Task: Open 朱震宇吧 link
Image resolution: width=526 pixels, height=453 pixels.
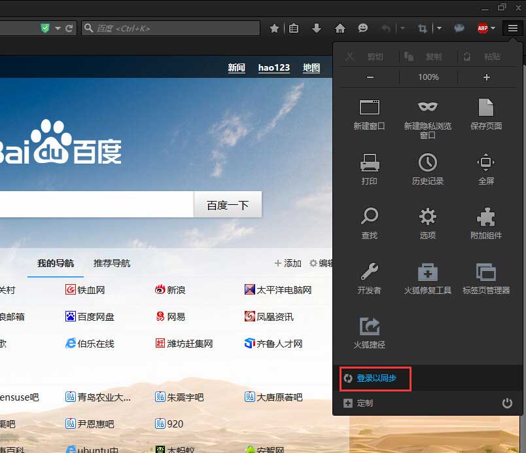Action: [179, 397]
